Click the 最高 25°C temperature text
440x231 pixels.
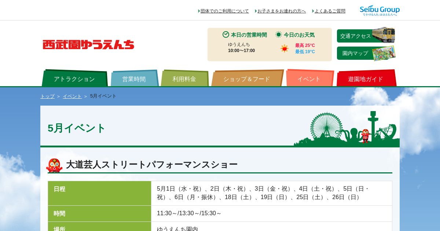pyautogui.click(x=305, y=45)
